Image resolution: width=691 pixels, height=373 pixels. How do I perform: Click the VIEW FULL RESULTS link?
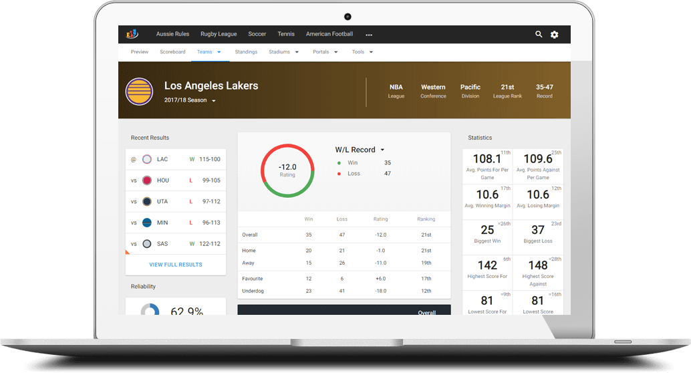(x=175, y=265)
